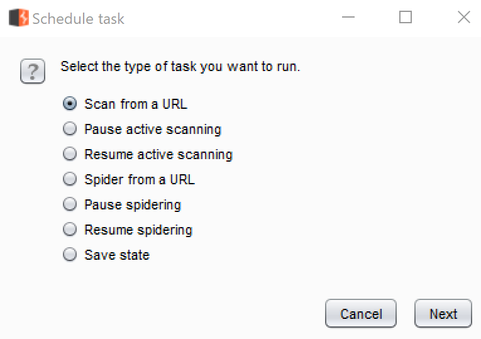This screenshot has width=481, height=339.
Task: Proceed with the Next button
Action: pyautogui.click(x=443, y=314)
